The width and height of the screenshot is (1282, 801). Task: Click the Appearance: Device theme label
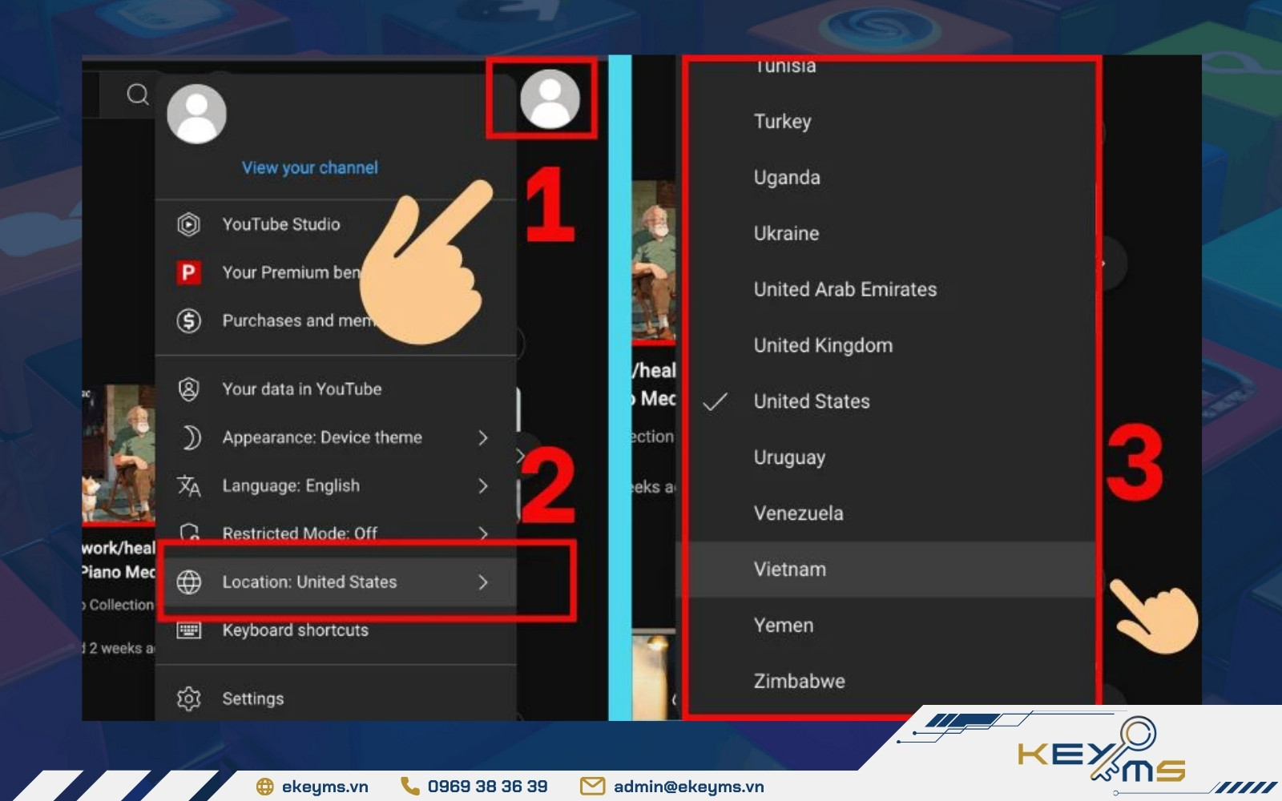coord(322,437)
